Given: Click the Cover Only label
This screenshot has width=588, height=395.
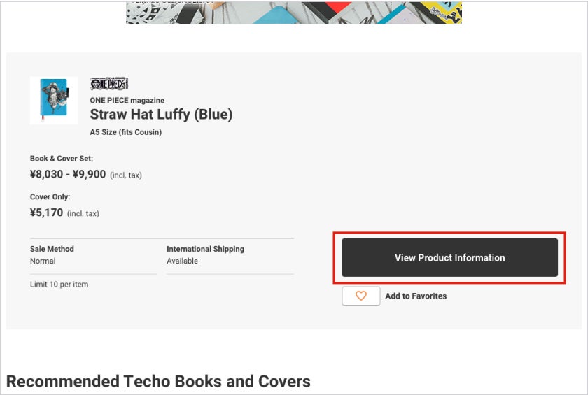Looking at the screenshot, I should coord(50,197).
